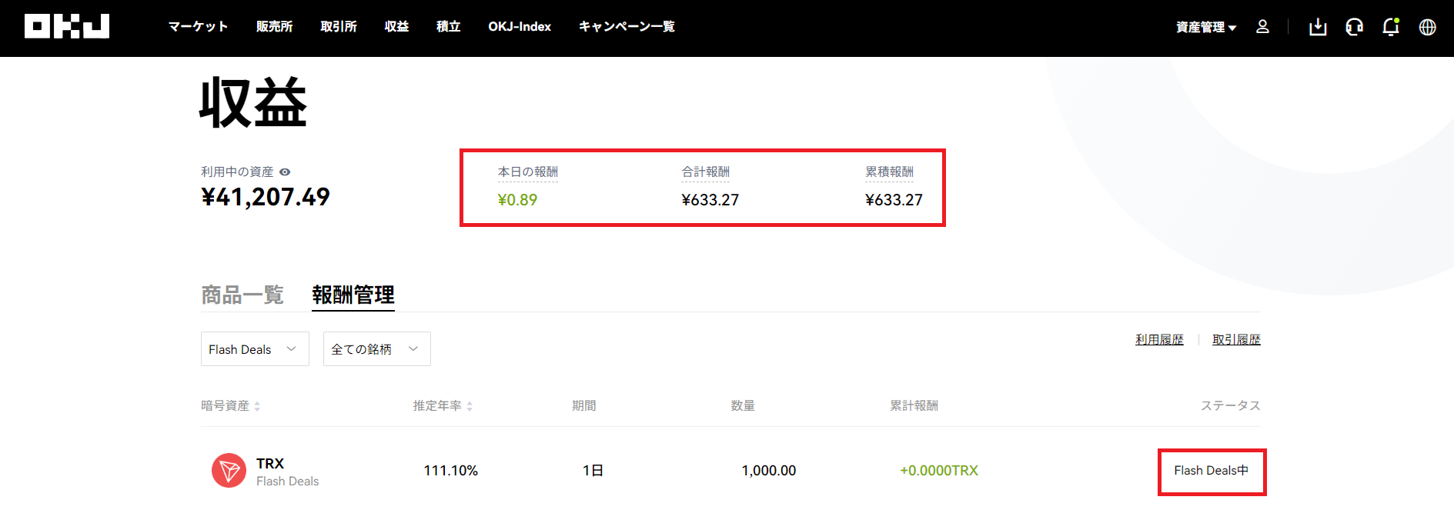Open the 収益 menu item
1454x520 pixels.
click(x=396, y=26)
